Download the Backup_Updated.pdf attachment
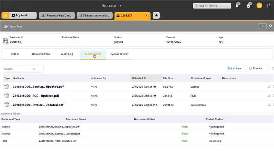The image size is (274, 154). (x=269, y=87)
